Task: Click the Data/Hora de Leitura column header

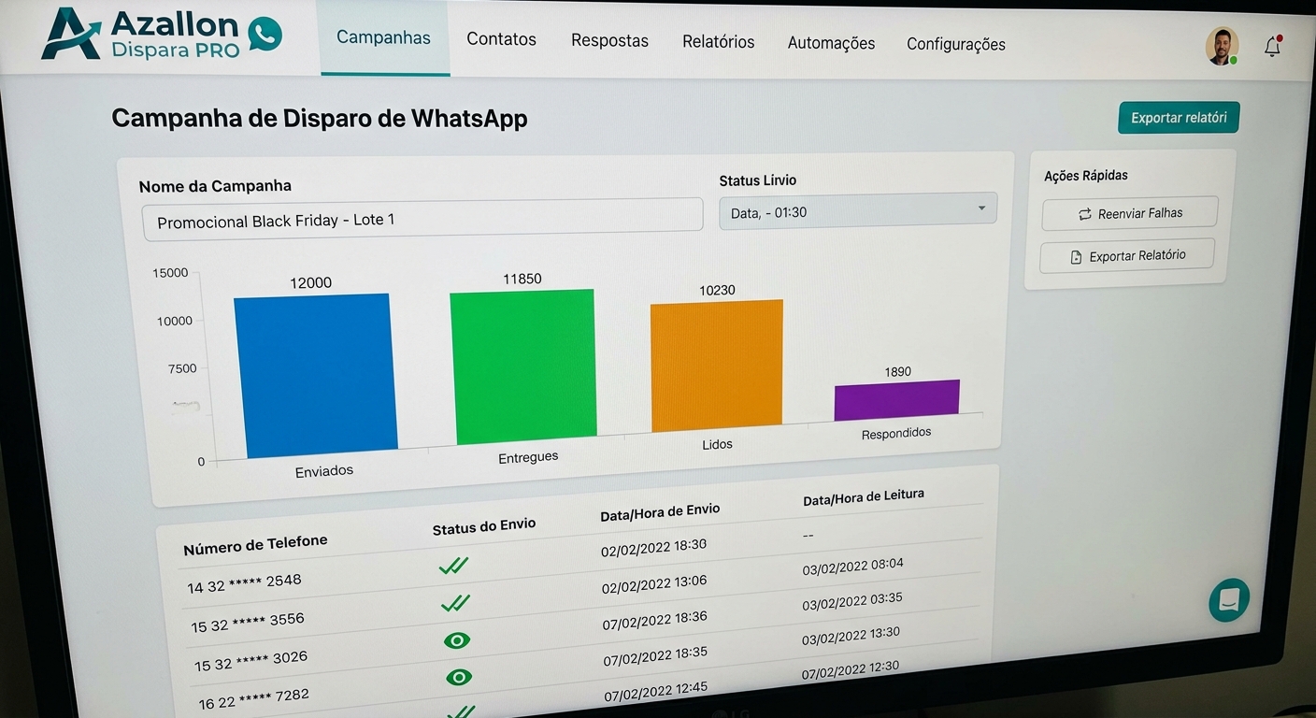Action: (863, 498)
